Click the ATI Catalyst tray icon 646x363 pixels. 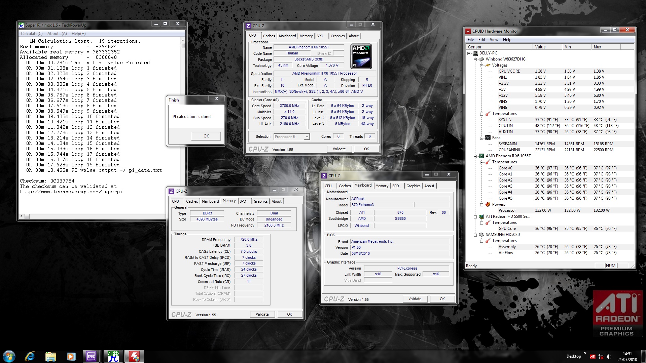pyautogui.click(x=593, y=357)
